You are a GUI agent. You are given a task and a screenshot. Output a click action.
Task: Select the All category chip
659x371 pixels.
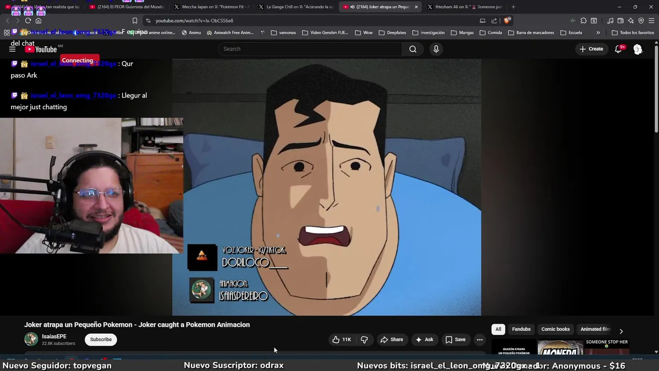point(498,329)
